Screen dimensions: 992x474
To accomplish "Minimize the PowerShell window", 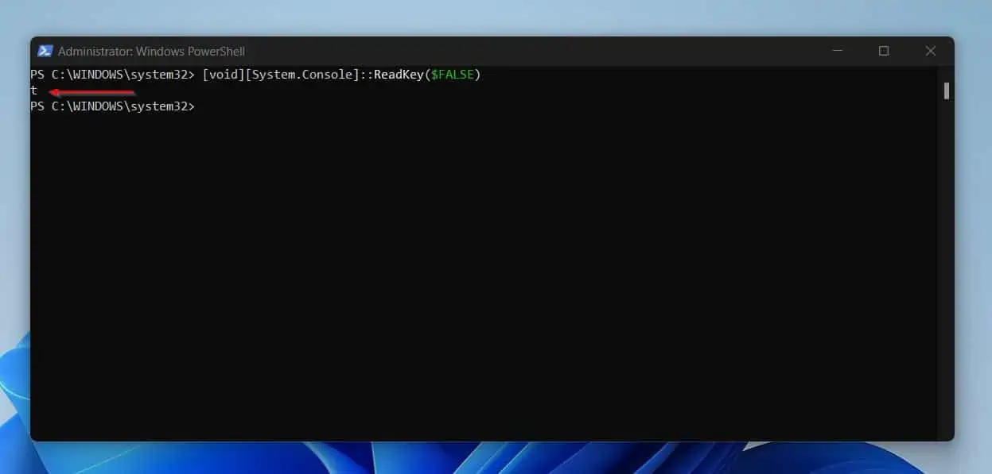I will pos(838,51).
